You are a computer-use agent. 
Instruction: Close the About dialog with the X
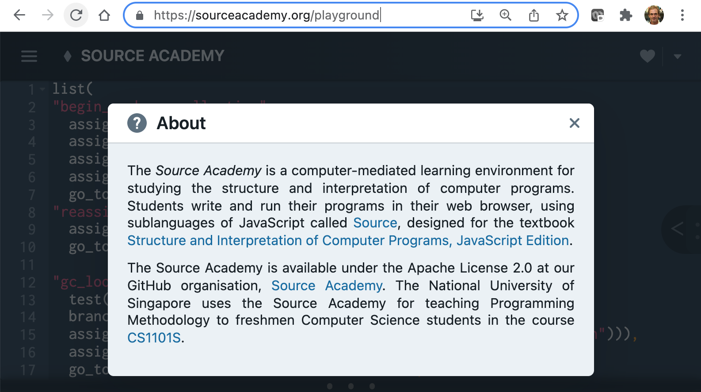tap(574, 123)
